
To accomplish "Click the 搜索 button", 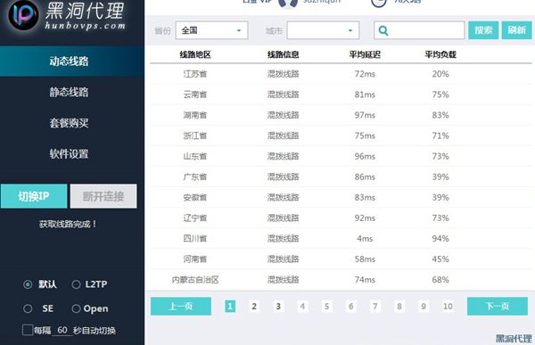I will [x=483, y=30].
